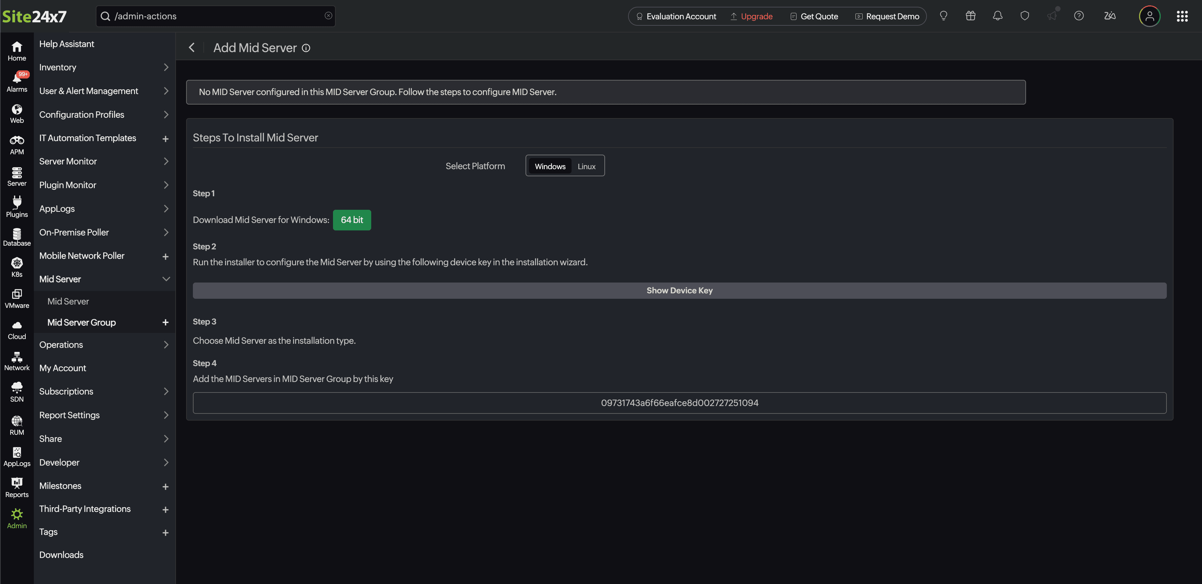
Task: Click the help question mark icon
Action: click(x=1078, y=16)
